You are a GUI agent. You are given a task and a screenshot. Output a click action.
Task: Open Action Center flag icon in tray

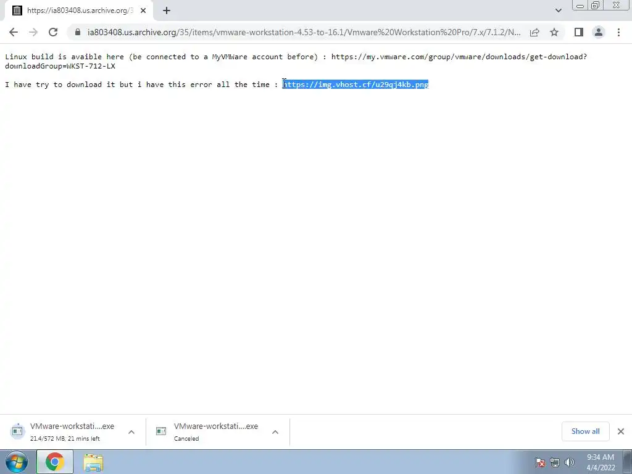click(540, 462)
